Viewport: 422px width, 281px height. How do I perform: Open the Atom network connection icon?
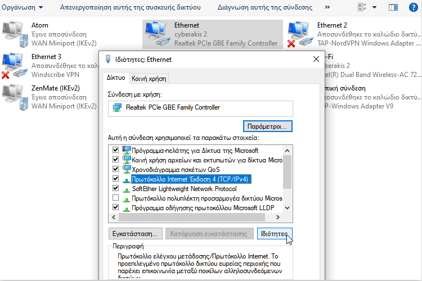pyautogui.click(x=15, y=34)
